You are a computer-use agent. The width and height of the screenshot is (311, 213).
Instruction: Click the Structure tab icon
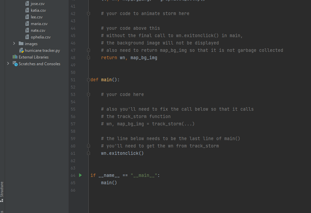2,201
